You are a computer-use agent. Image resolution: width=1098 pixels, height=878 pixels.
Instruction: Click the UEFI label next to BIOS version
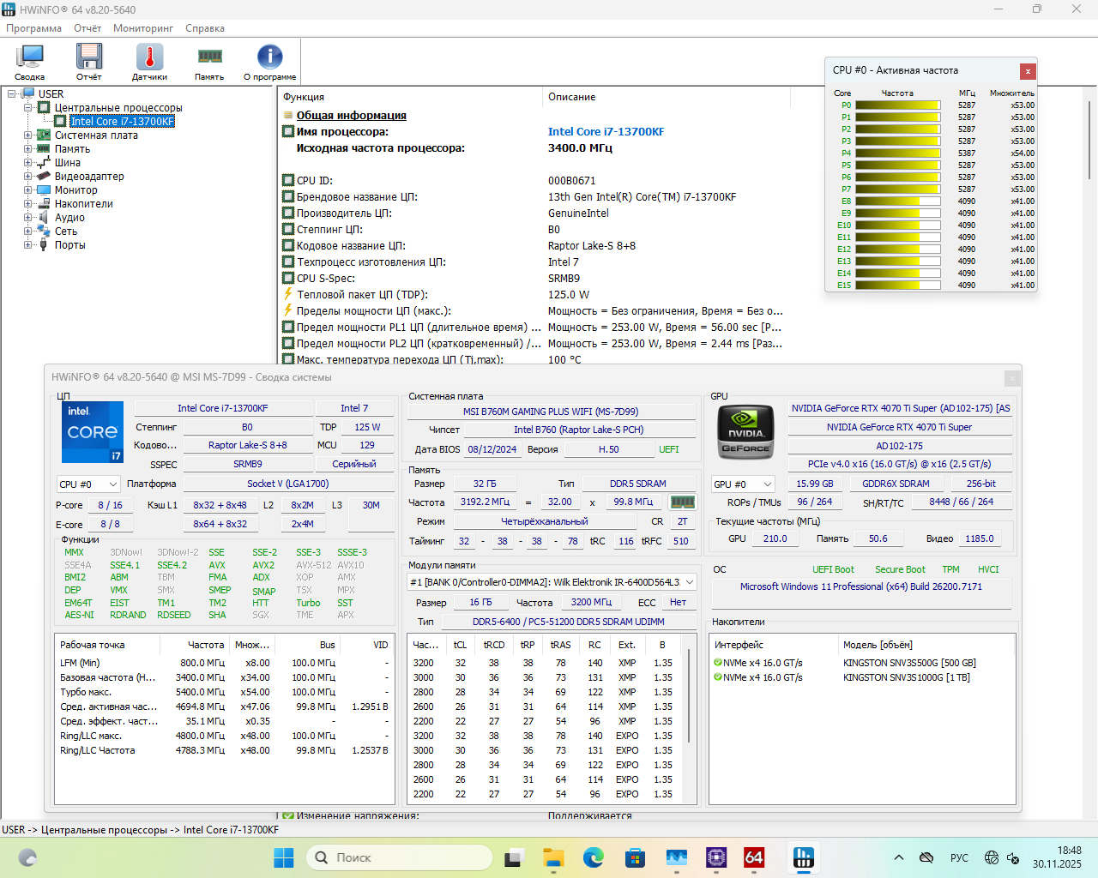coord(669,449)
